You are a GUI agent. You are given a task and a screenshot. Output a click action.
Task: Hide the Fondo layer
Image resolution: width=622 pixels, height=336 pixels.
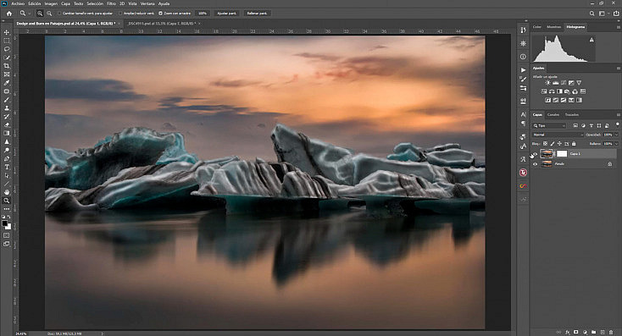click(535, 163)
